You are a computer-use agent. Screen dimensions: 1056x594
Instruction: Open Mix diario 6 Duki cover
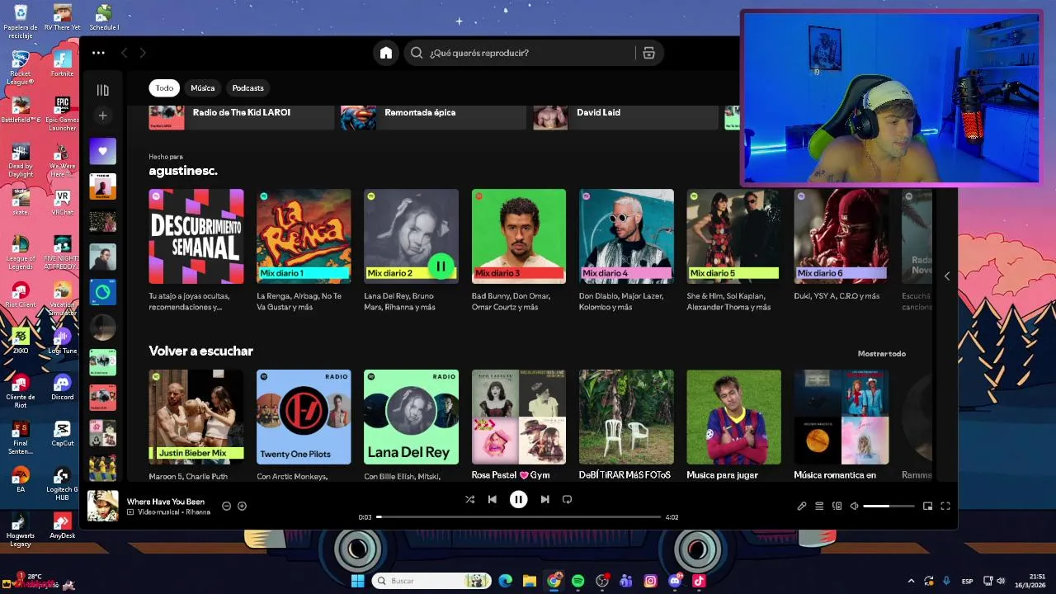click(841, 236)
